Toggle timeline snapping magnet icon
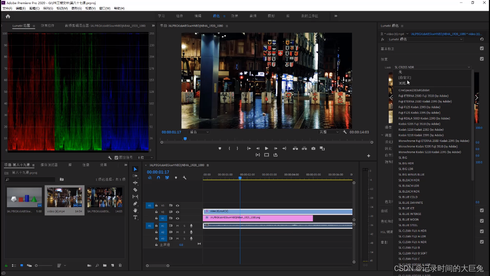Viewport: 490px width, 276px height. [158, 178]
